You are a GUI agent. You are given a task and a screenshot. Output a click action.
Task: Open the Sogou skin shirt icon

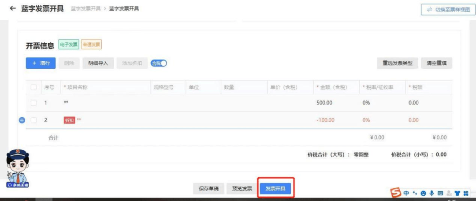click(457, 193)
